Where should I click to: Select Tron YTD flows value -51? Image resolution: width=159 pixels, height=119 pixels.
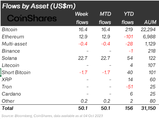tap(129, 87)
